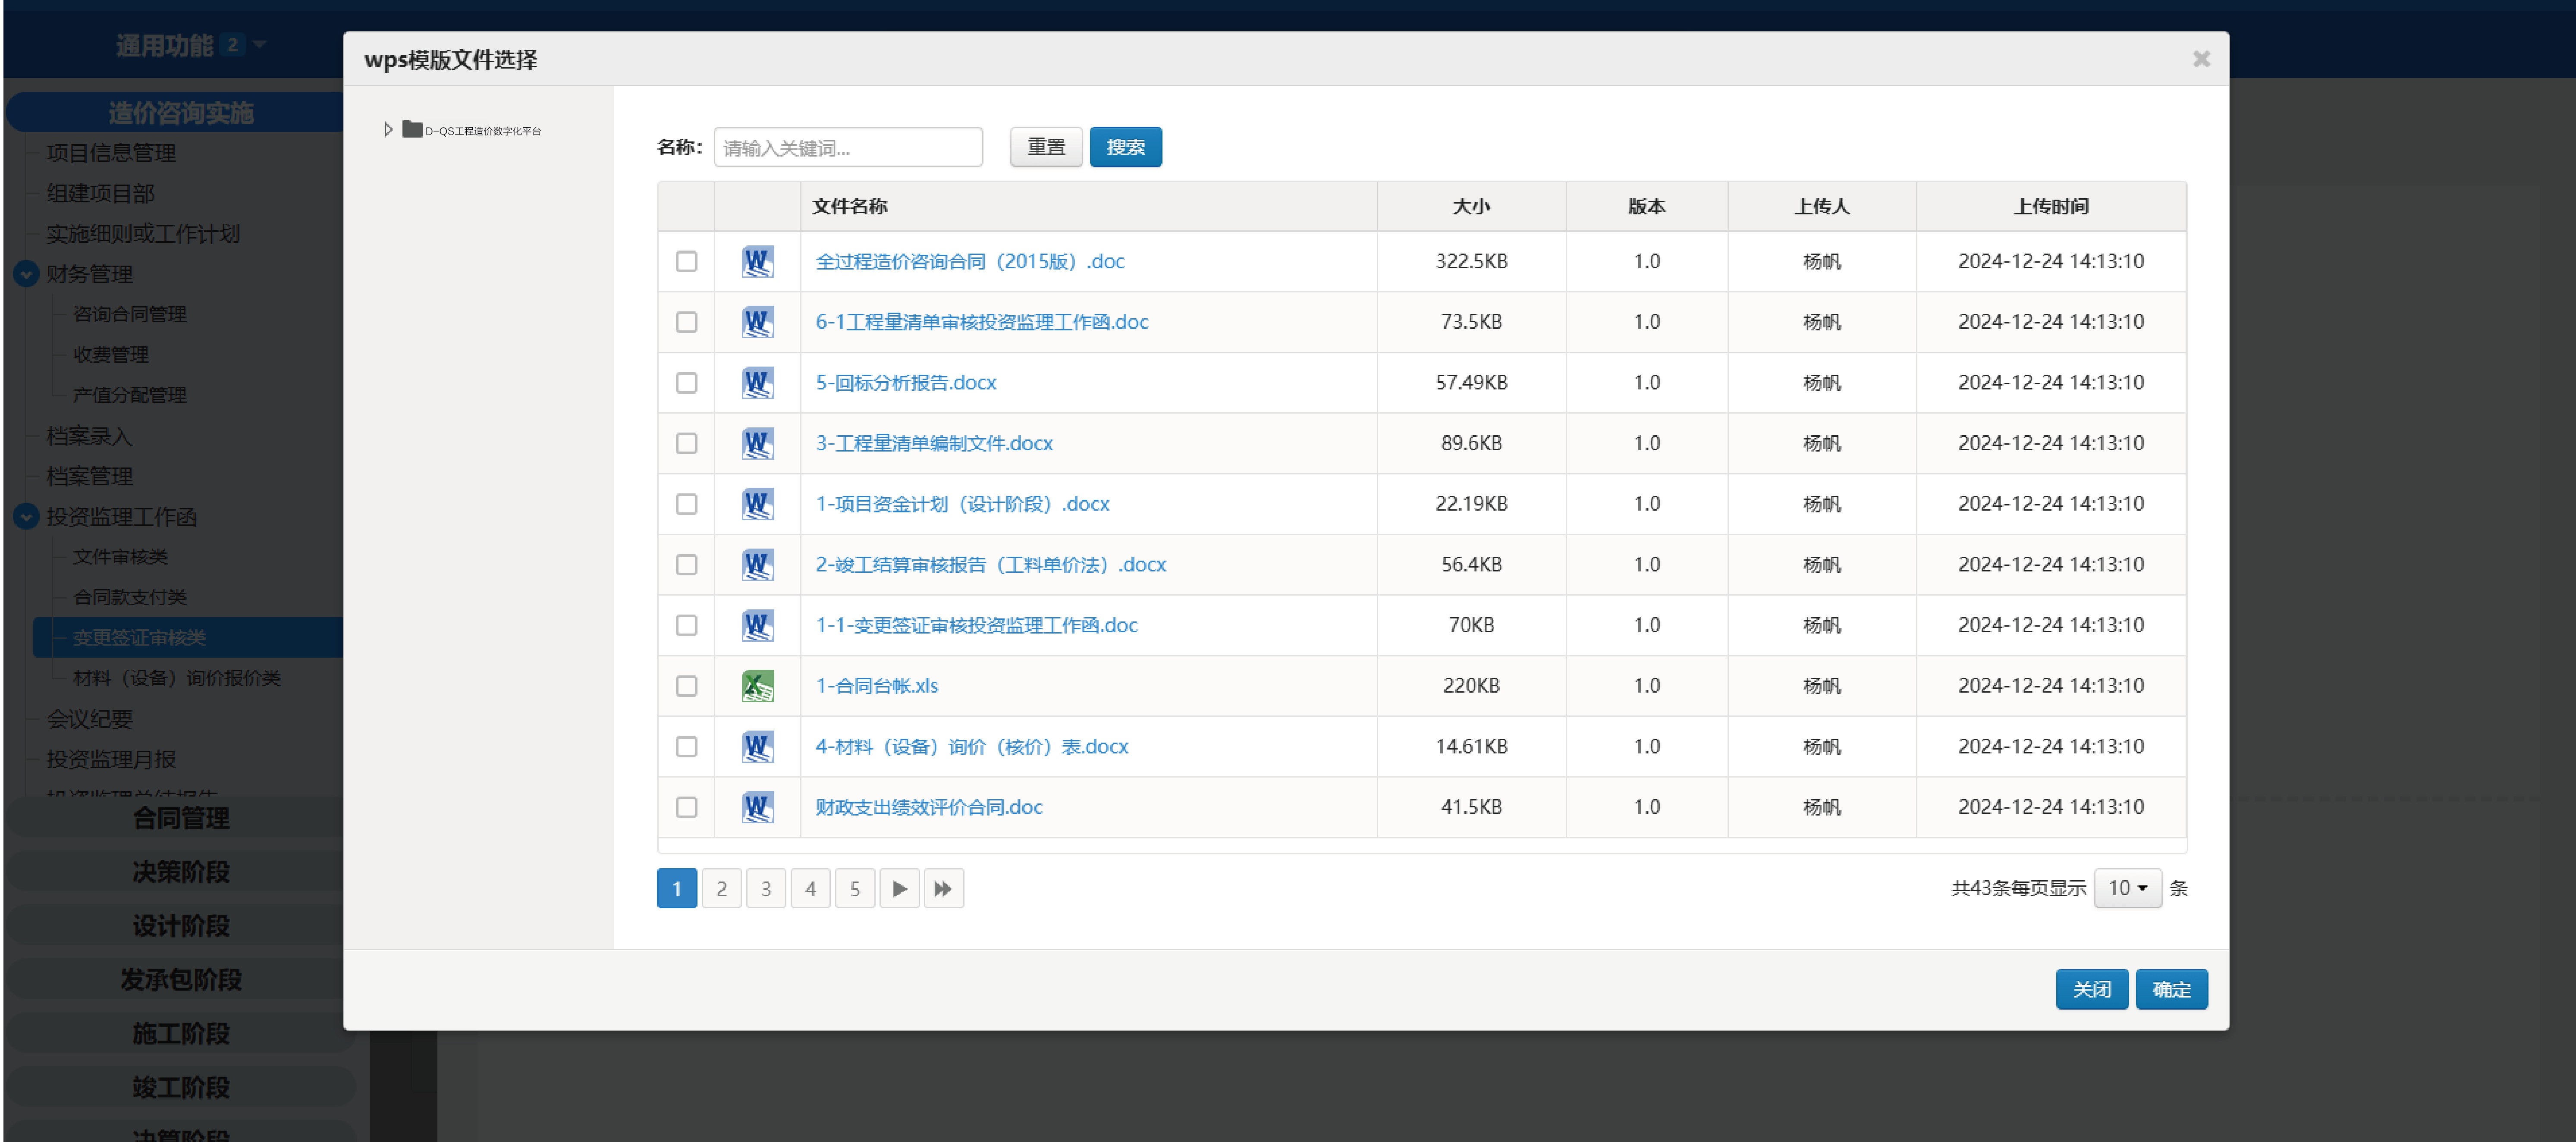Screen dimensions: 2576x1142
Task: Click Word icon beside 5-回标分析报告.docx
Action: pyautogui.click(x=757, y=383)
